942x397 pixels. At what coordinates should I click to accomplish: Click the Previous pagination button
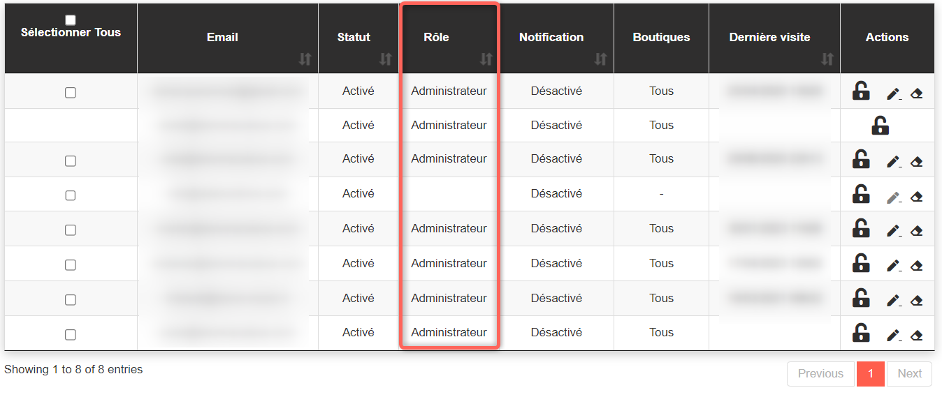[x=820, y=374]
